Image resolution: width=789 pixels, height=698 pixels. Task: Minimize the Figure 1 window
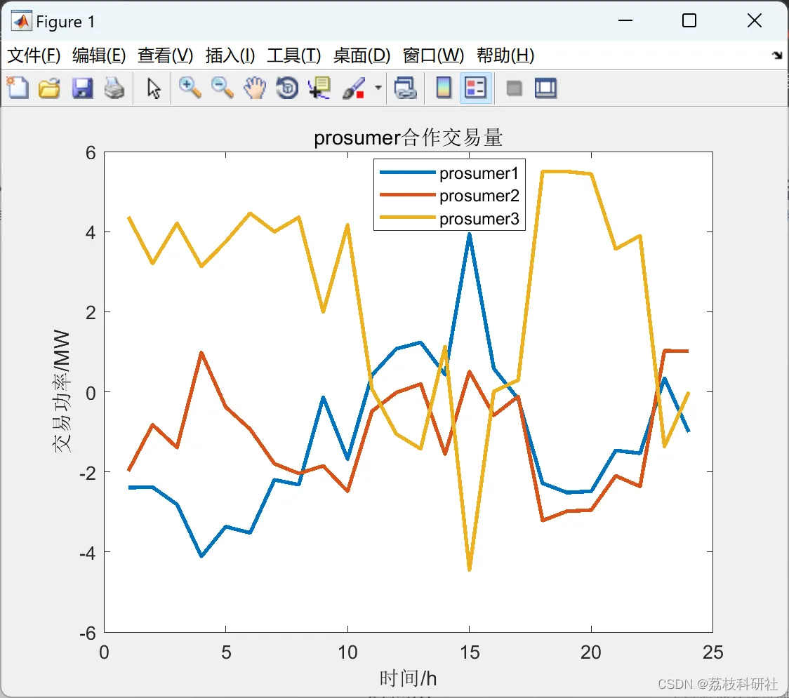tap(625, 20)
